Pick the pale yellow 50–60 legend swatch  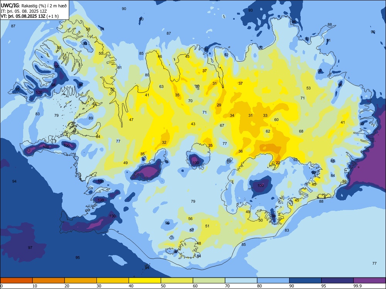(x=177, y=281)
